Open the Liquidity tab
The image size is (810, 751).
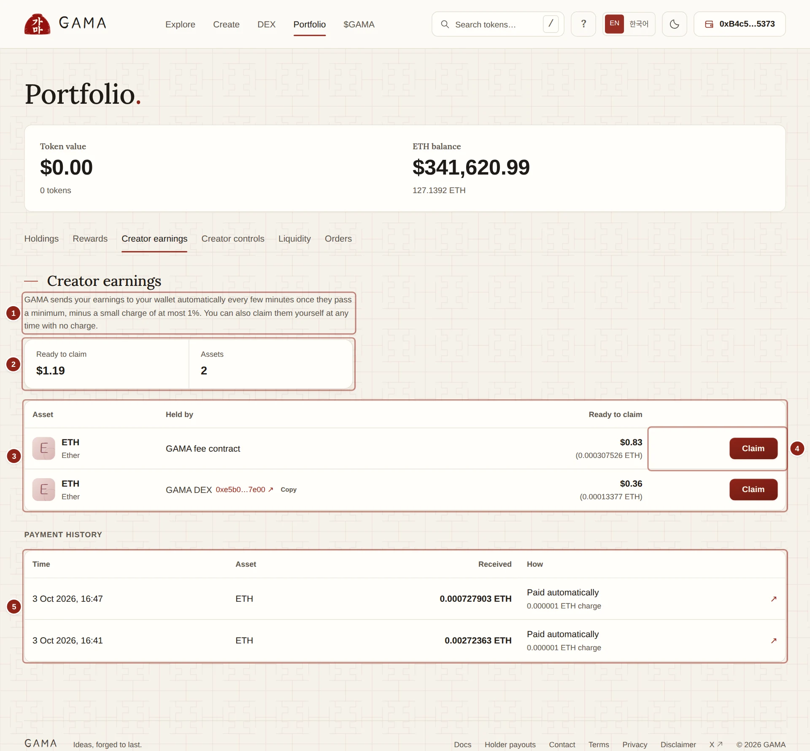click(x=294, y=239)
